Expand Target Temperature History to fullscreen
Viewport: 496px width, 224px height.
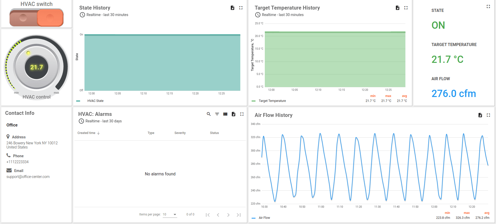point(406,8)
